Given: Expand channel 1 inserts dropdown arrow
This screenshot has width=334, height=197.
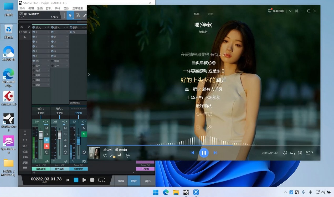Looking at the screenshot, I should pos(45,27).
